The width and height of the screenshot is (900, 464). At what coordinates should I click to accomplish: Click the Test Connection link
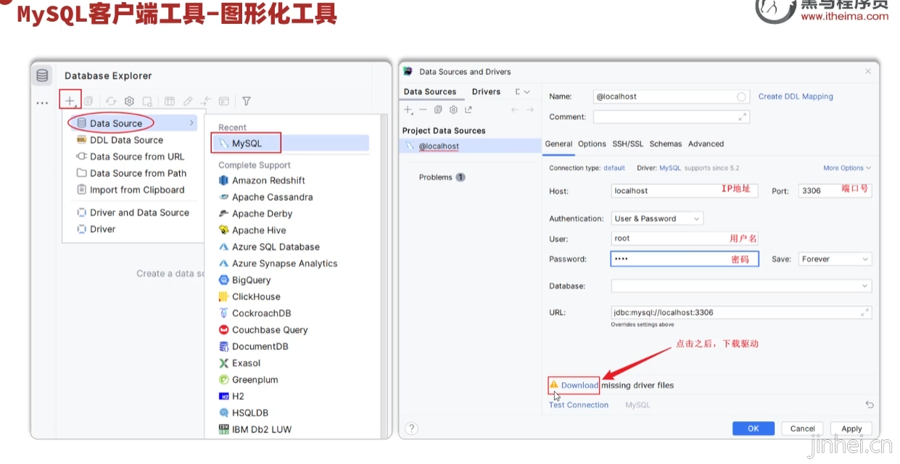coord(579,405)
